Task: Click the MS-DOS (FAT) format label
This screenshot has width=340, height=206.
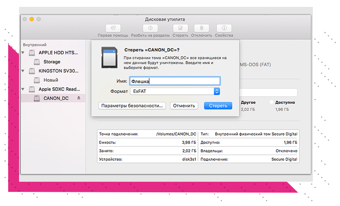Action: (255, 65)
